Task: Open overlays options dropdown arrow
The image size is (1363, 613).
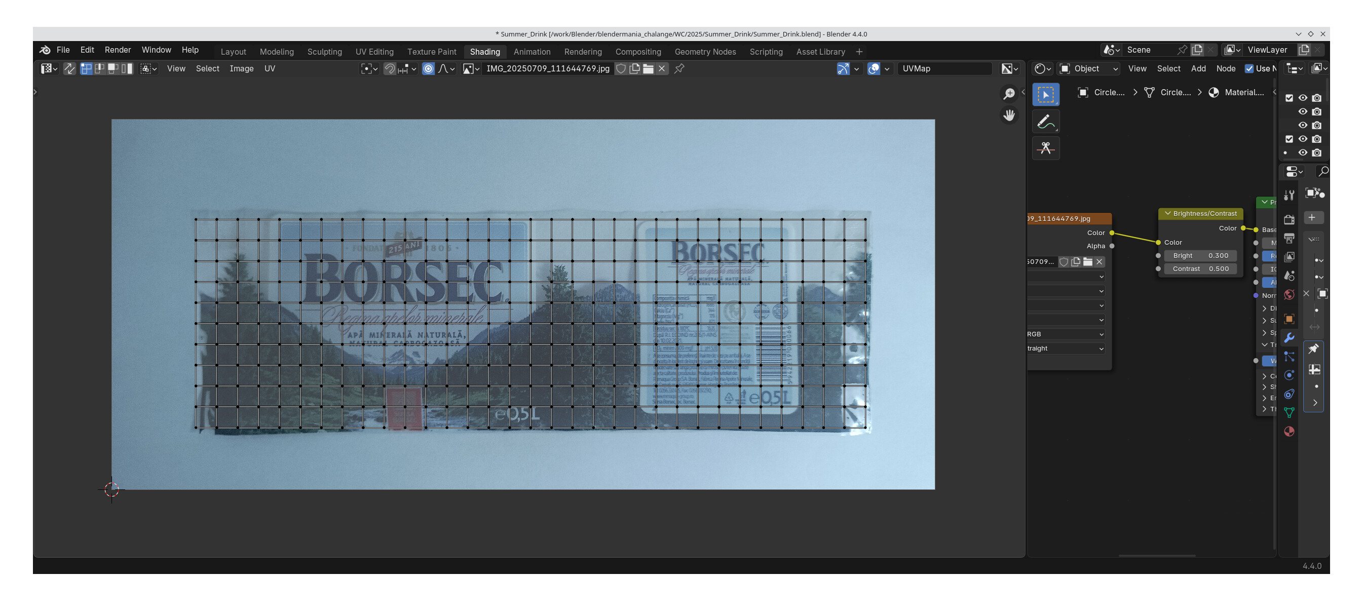Action: click(x=887, y=68)
